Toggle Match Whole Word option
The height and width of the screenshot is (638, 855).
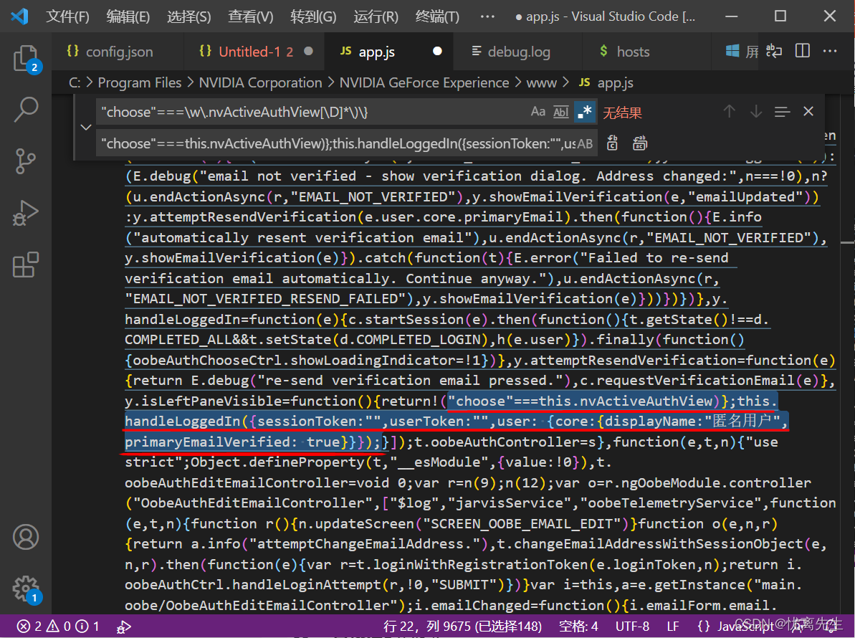pos(561,112)
